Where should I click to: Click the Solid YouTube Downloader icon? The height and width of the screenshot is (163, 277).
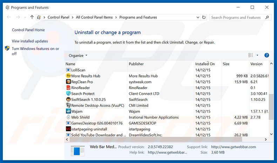point(68,135)
